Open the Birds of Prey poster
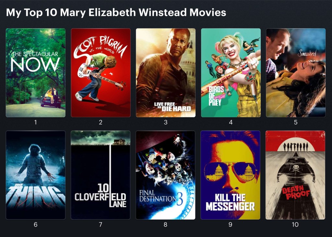Viewport: 332px width, 237px height. (x=231, y=73)
